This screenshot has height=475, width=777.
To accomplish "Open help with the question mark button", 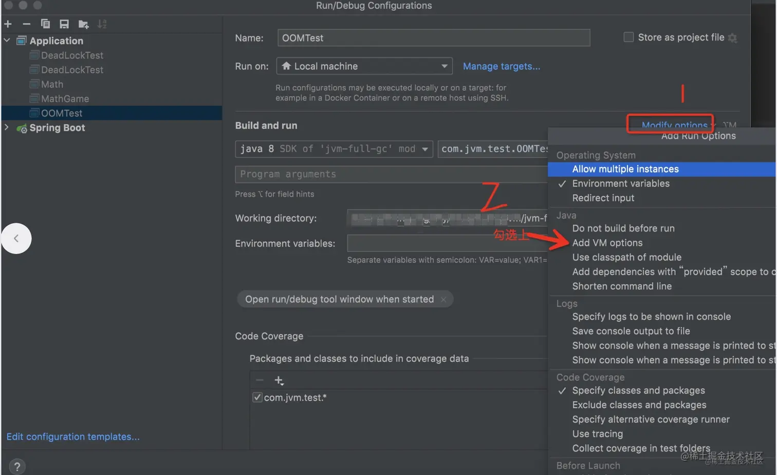I will pos(17,466).
